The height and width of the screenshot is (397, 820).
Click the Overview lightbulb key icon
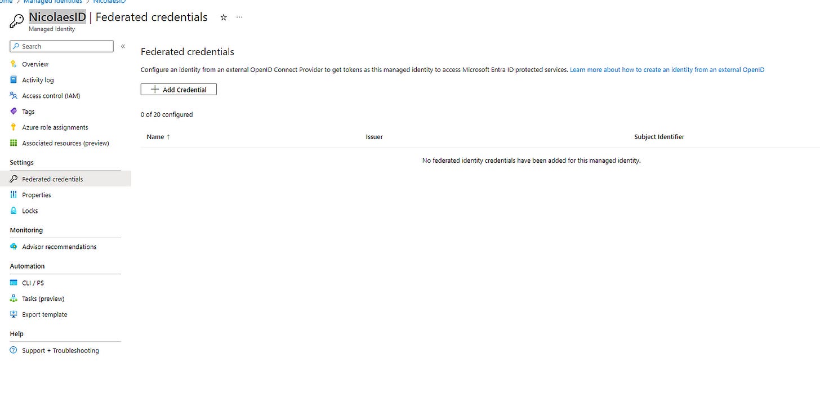tap(14, 64)
